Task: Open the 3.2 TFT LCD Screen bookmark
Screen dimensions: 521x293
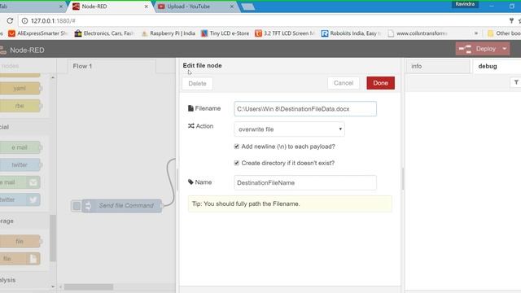Action: point(285,33)
